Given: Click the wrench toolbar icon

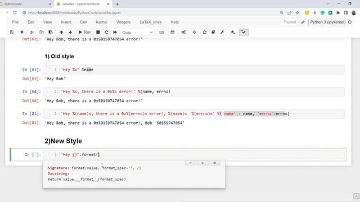Looking at the screenshot, I should (x=222, y=33).
